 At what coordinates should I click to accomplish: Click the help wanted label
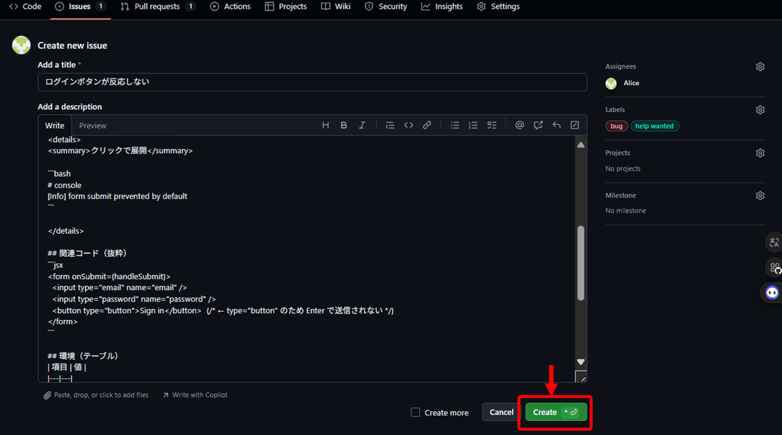pos(655,126)
